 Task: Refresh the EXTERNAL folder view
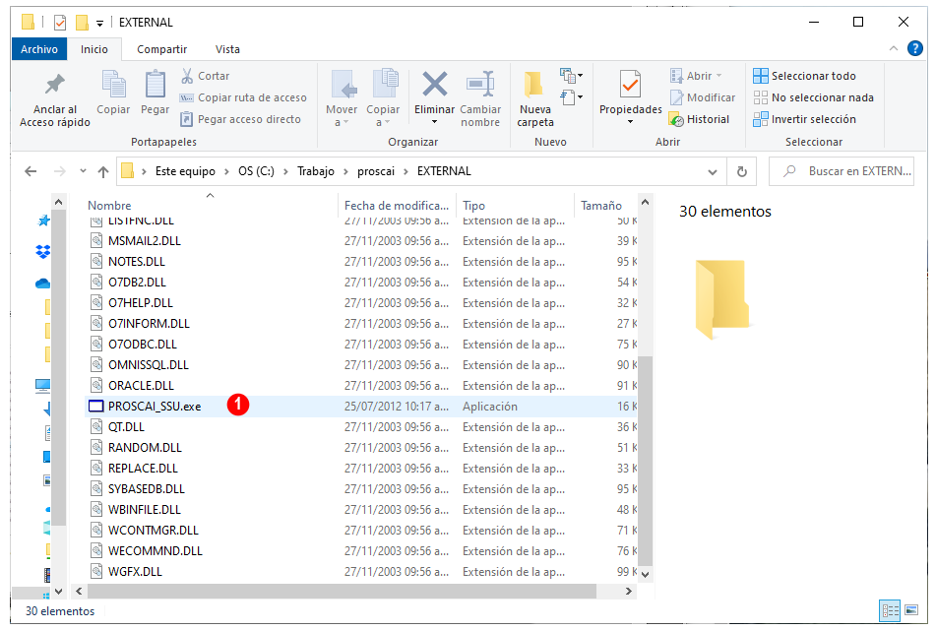(741, 171)
